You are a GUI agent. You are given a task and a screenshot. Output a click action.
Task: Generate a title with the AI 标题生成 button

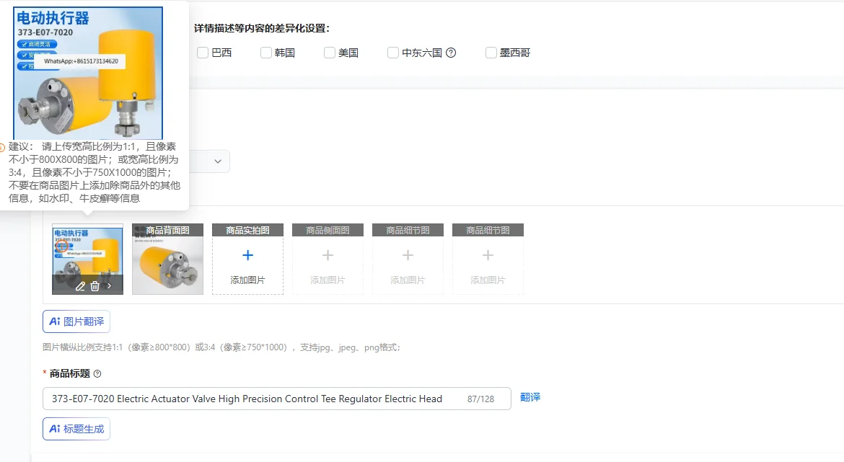pos(76,429)
